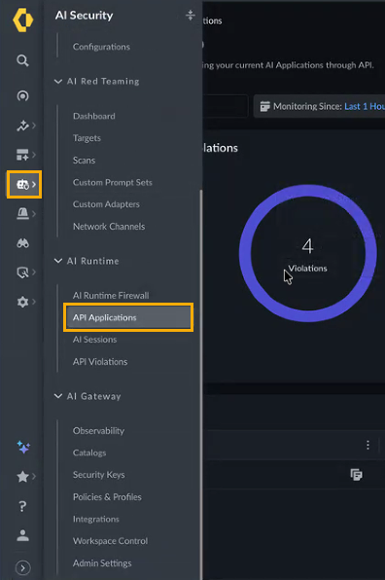Open Configurations menu item
The height and width of the screenshot is (580, 385).
(101, 47)
